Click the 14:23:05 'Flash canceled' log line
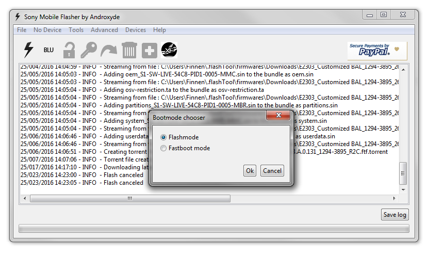This screenshot has width=428, height=255. (x=82, y=183)
